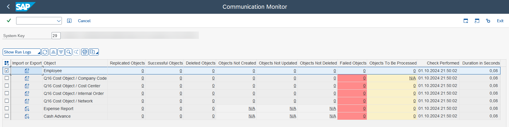Click the green checkmark confirm icon
Image resolution: width=509 pixels, height=127 pixels.
pyautogui.click(x=9, y=20)
